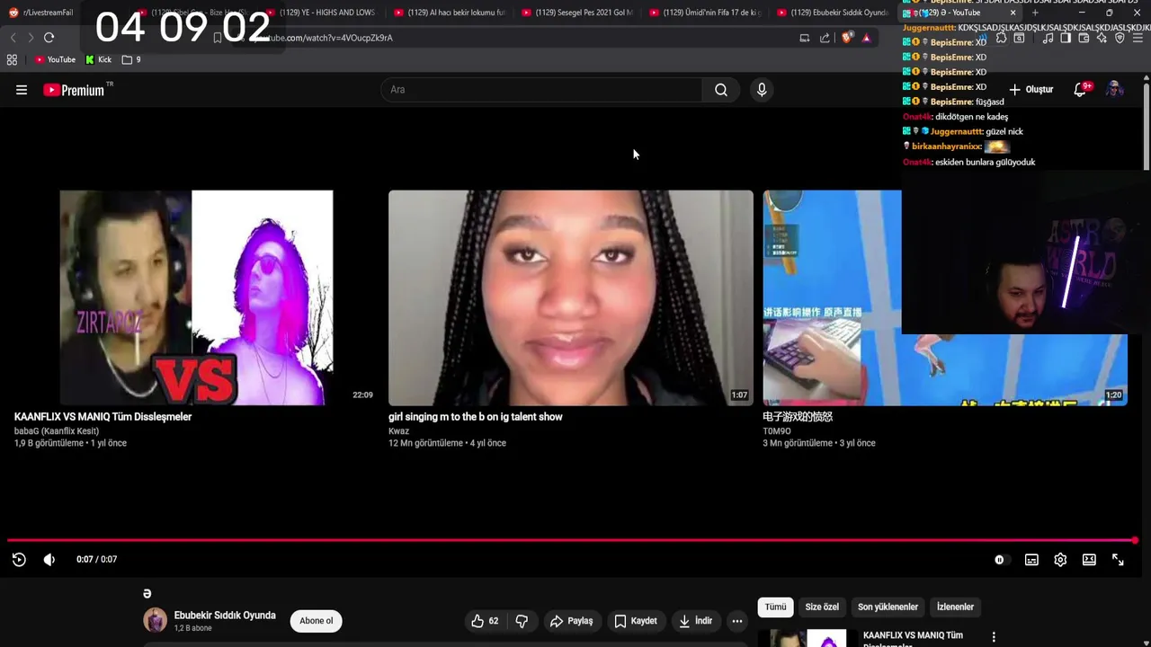Click the Ebubekir Sıddık Oyunda channel avatar

(x=156, y=621)
